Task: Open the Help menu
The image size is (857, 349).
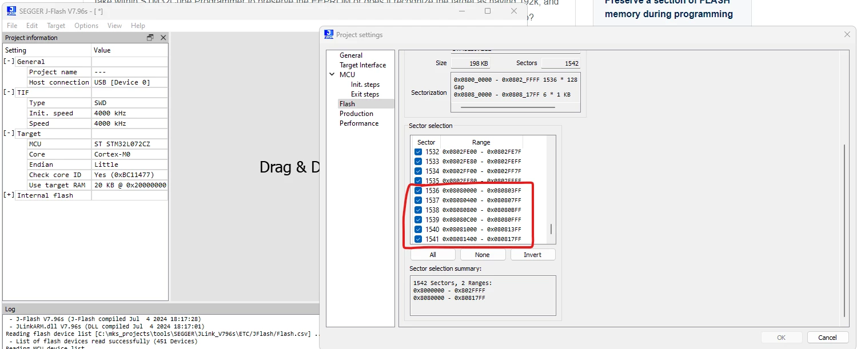Action: coord(138,26)
